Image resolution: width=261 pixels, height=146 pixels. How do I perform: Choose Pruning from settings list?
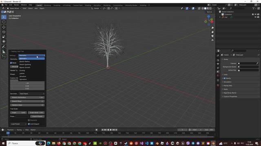point(31,71)
